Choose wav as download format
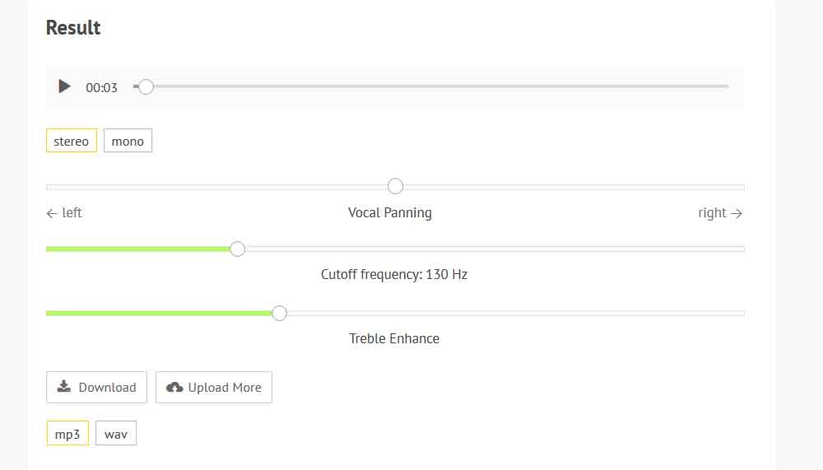 tap(116, 433)
